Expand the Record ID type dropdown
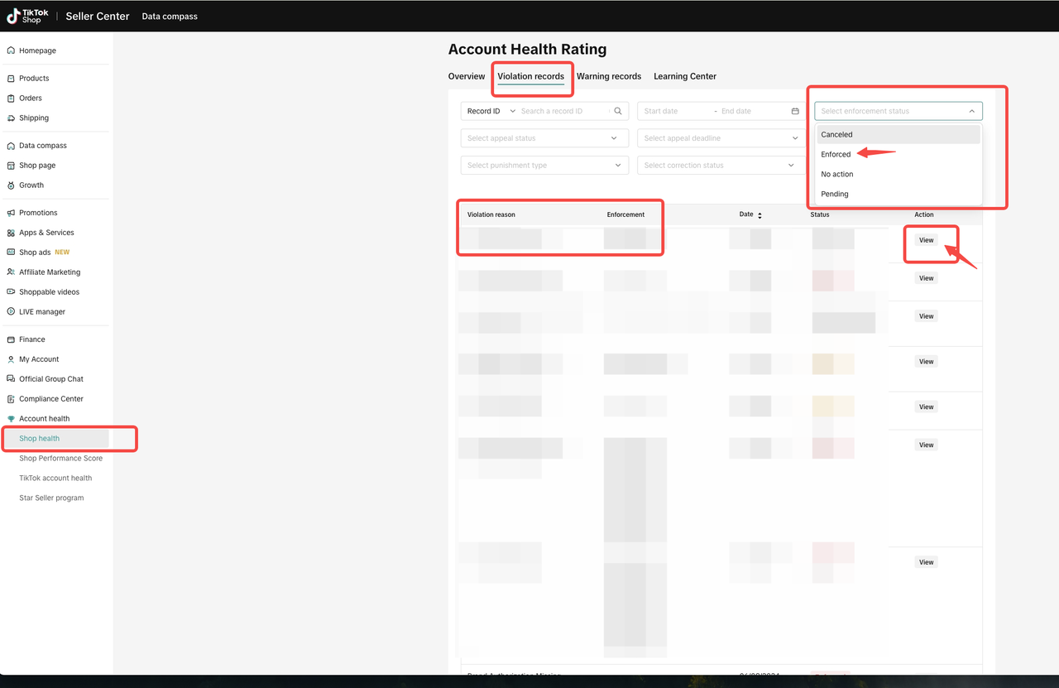Screen dimensions: 1059x688 click(491, 111)
